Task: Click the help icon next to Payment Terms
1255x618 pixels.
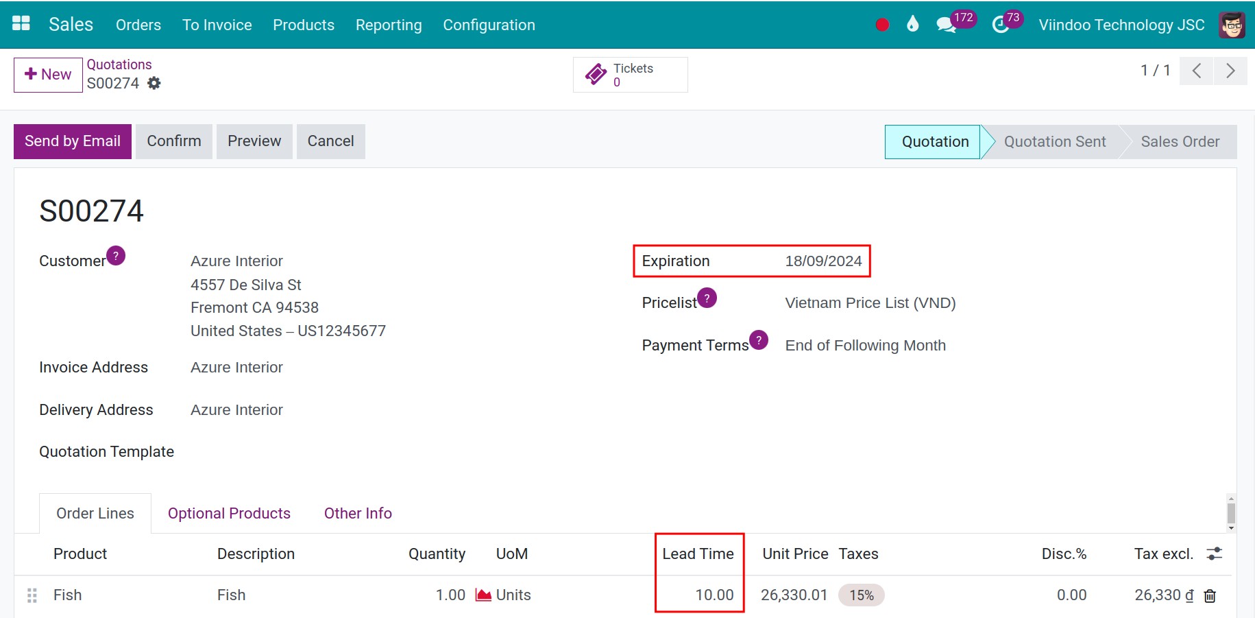Action: [x=759, y=340]
